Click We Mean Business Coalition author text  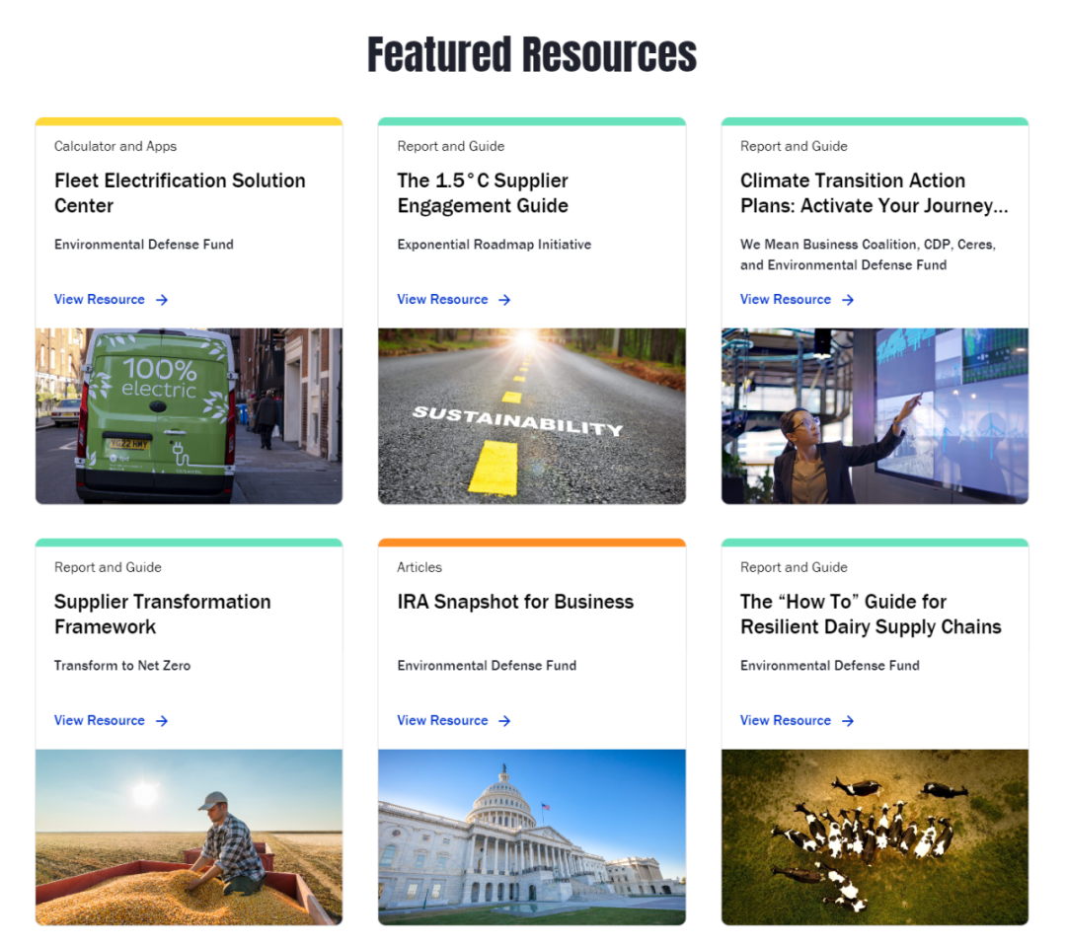click(869, 254)
